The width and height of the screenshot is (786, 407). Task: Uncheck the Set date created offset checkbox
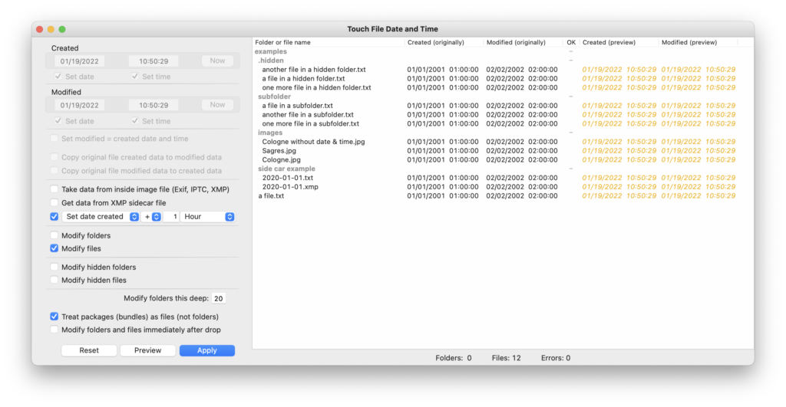pos(54,217)
